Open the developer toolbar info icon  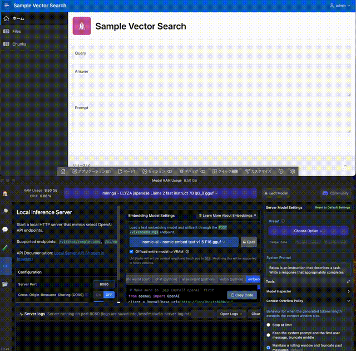281,172
